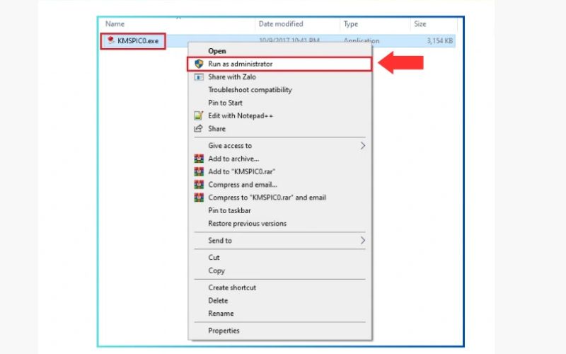Select Add to "KMSPICO.rar"
The image size is (566, 354).
click(241, 171)
